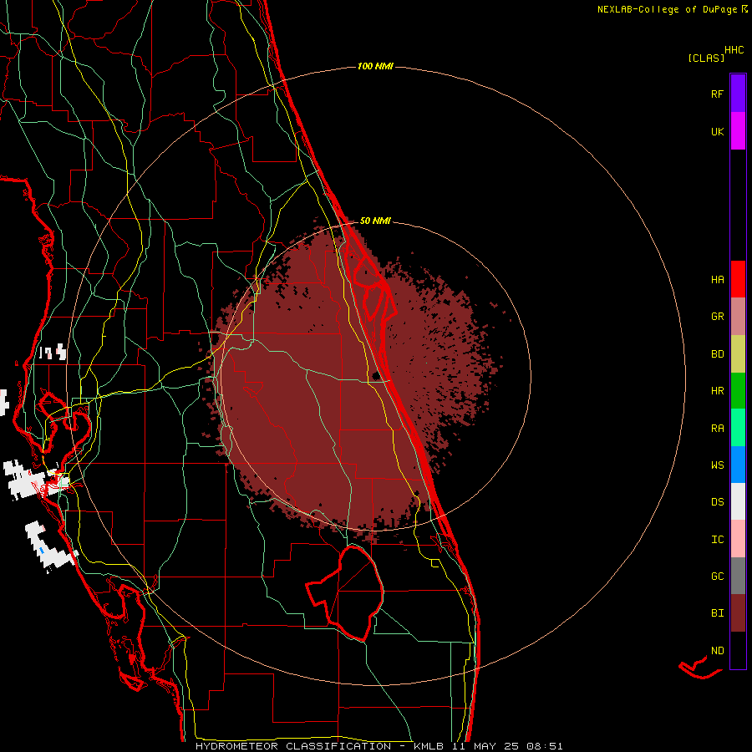Click the HA legend label
Image resolution: width=752 pixels, height=752 pixels.
point(717,280)
